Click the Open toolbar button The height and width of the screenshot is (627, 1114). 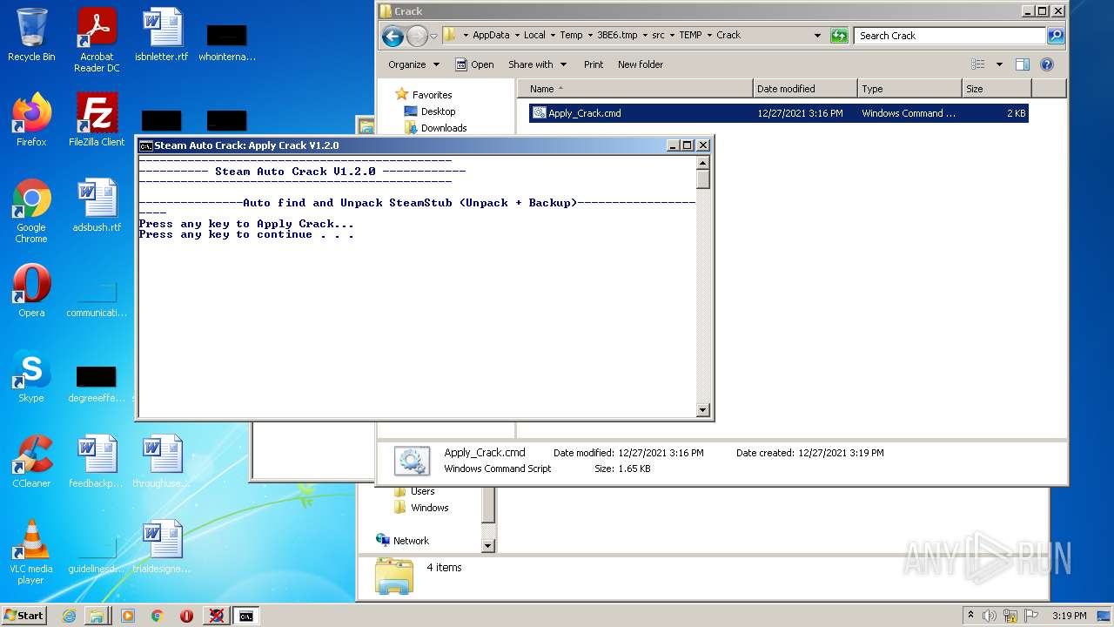(x=474, y=64)
